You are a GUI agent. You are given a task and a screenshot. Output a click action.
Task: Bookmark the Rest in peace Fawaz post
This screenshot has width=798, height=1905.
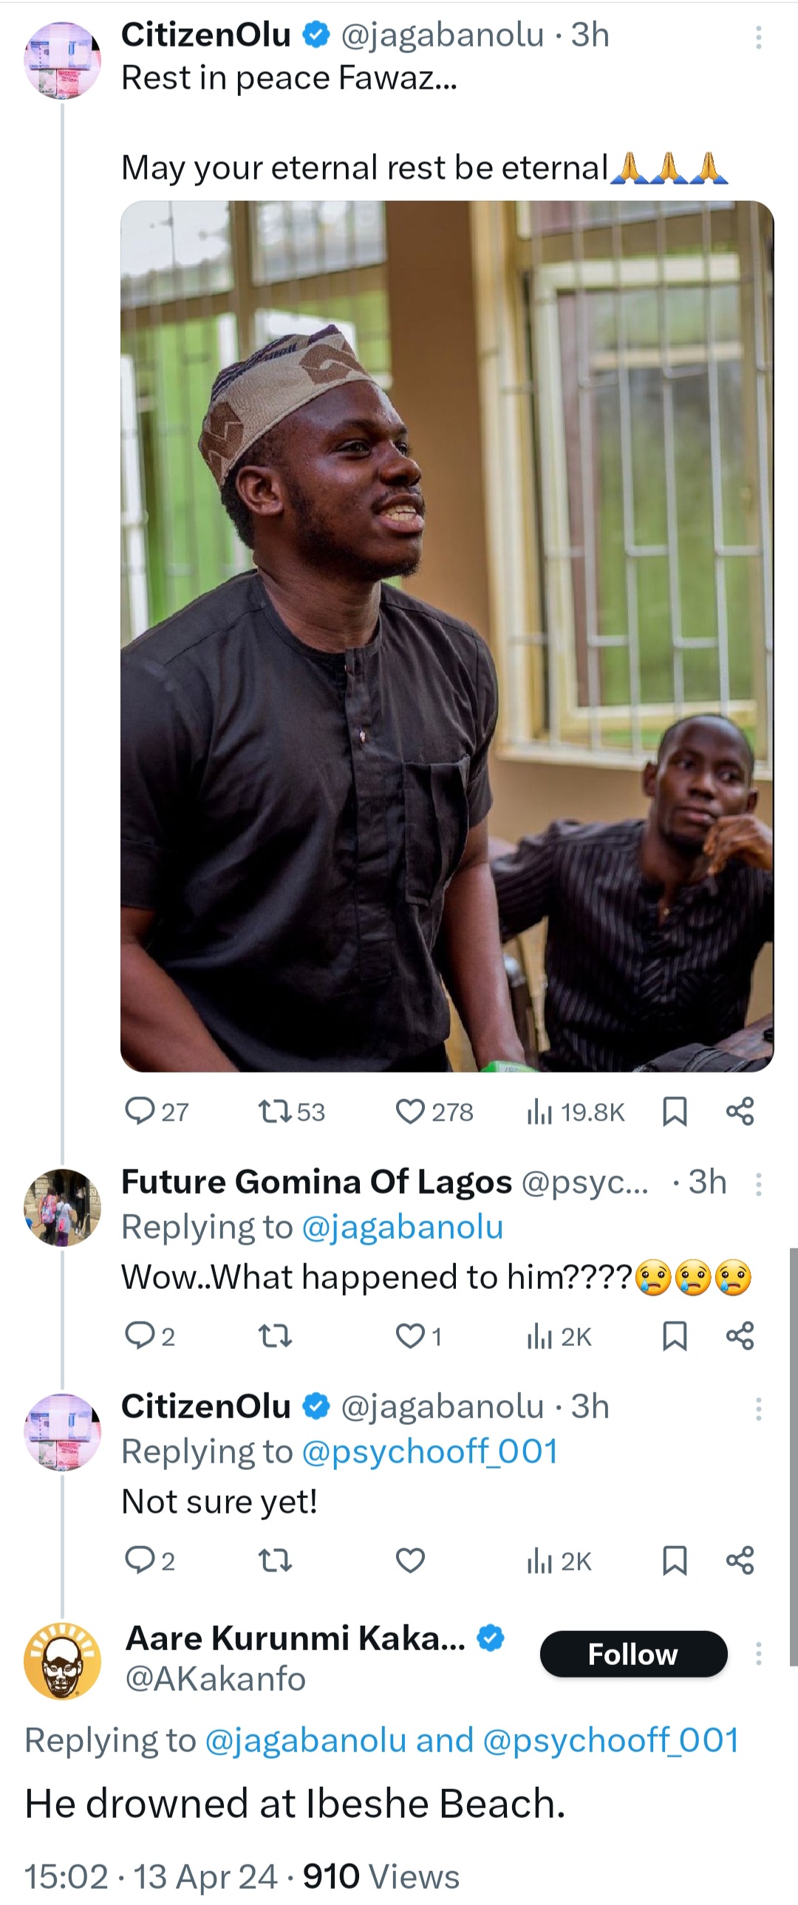pos(675,1111)
